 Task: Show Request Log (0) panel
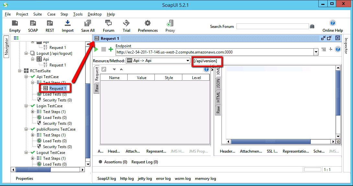tap(144, 162)
